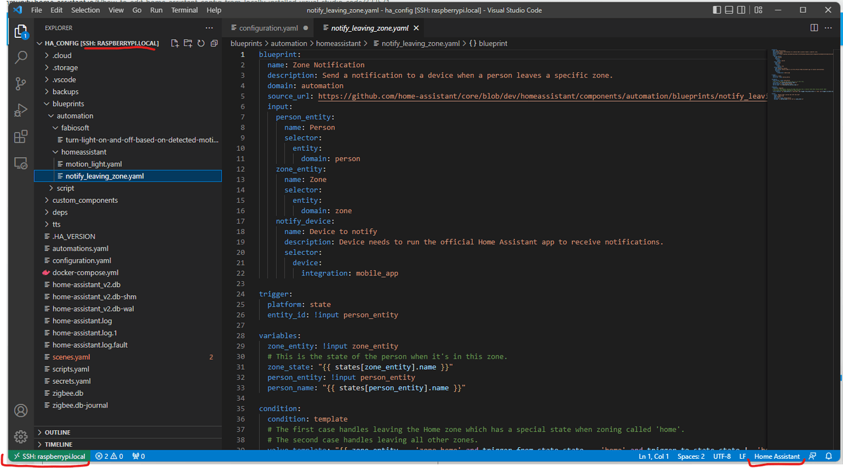This screenshot has width=843, height=468.
Task: Refresh the Explorer file tree
Action: (x=201, y=43)
